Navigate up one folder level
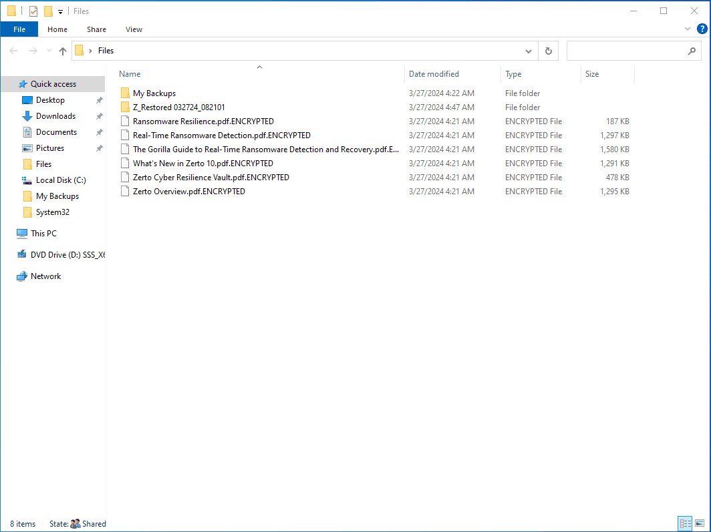Viewport: 711px width, 532px height. point(62,51)
